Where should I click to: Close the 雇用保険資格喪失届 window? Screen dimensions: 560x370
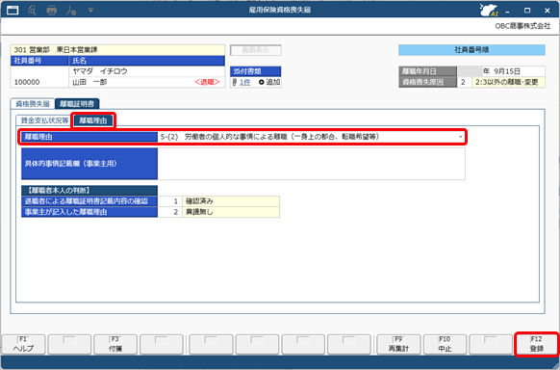(x=547, y=11)
